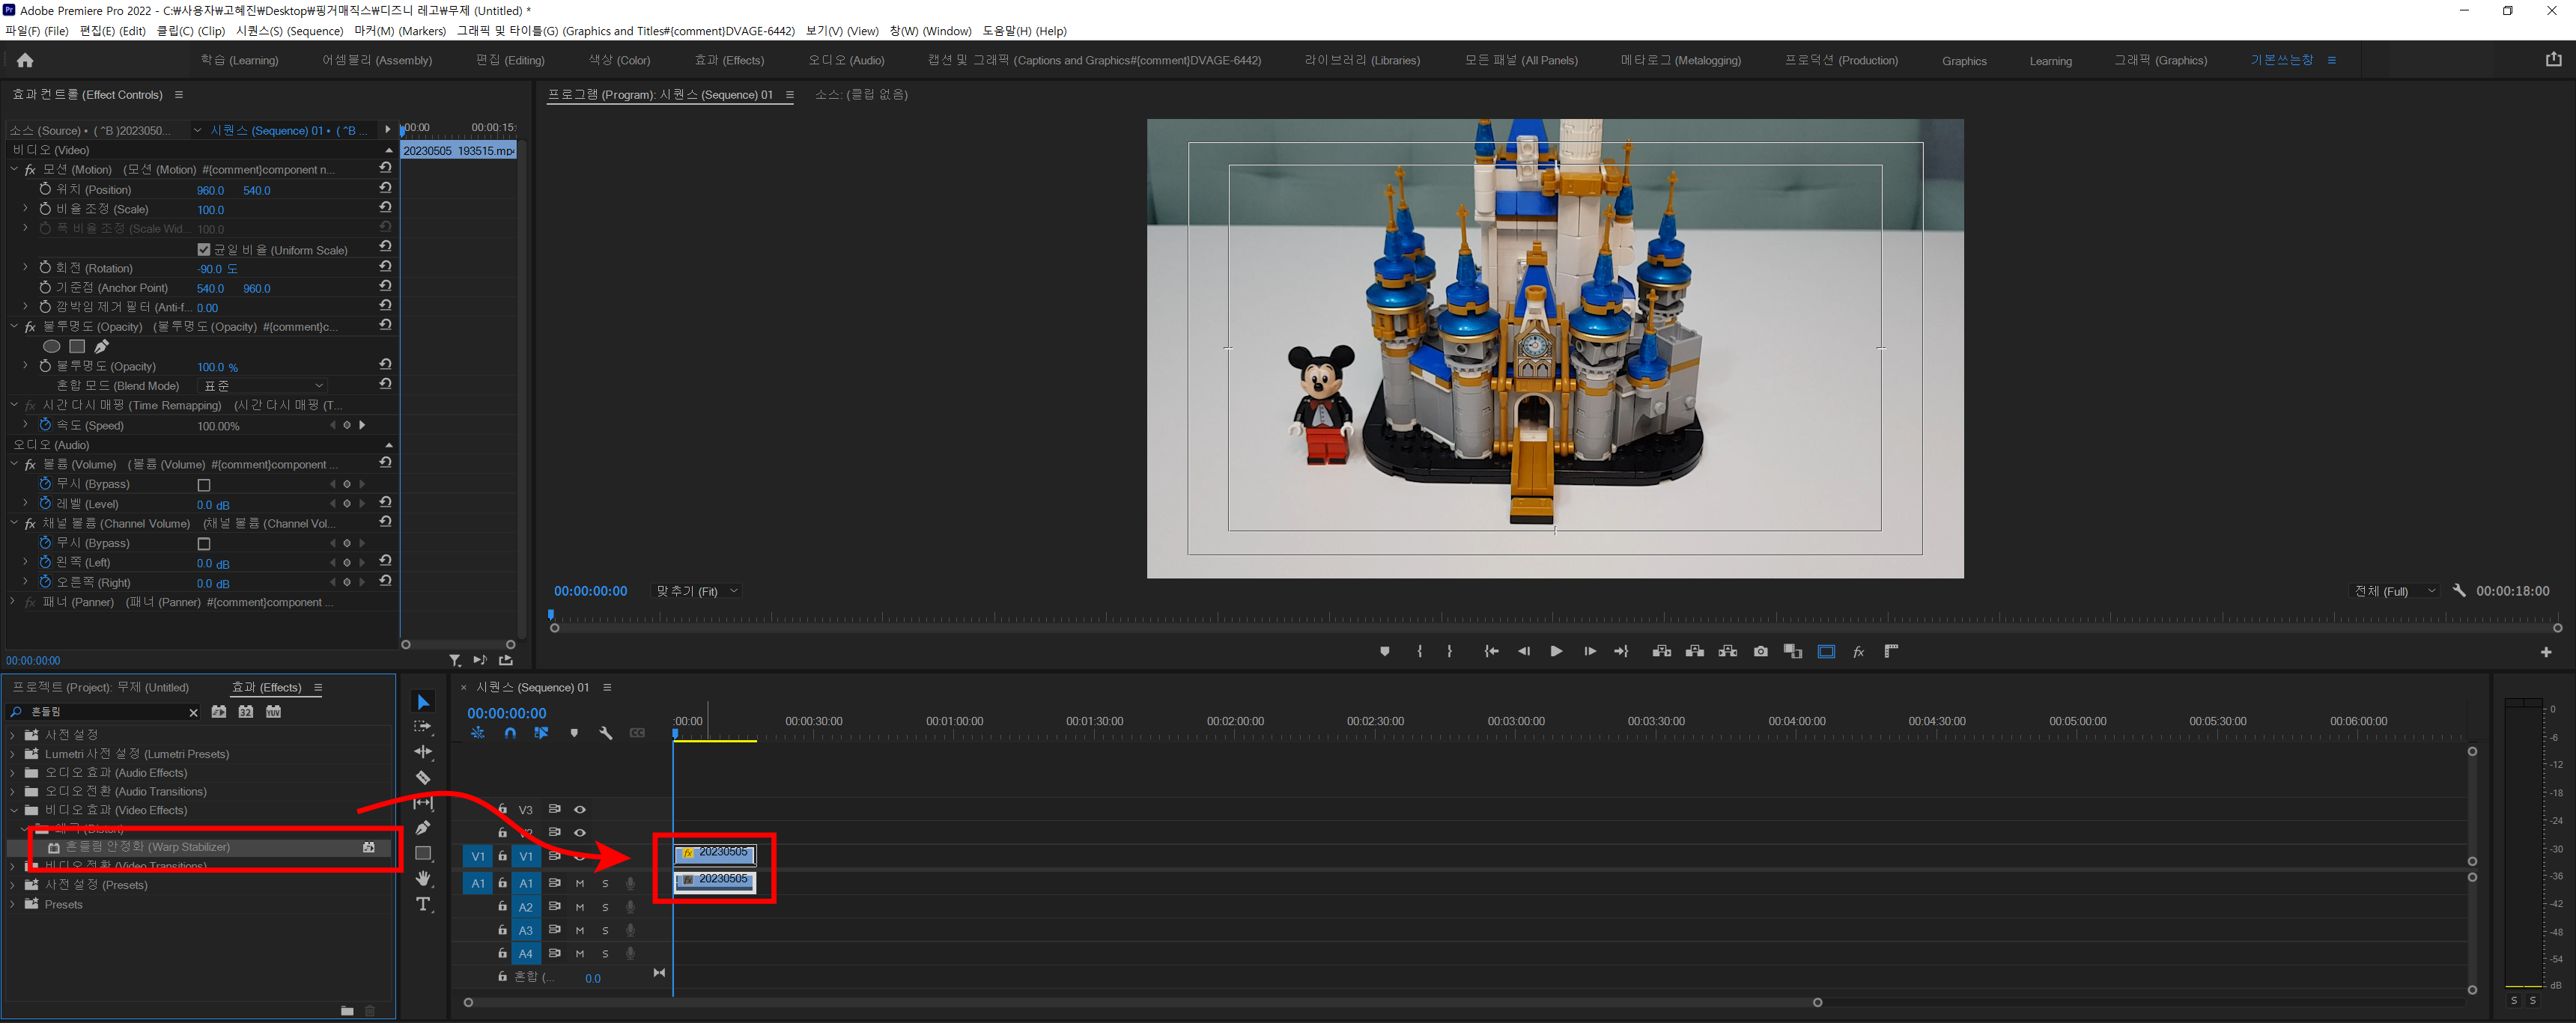
Task: Click Mark In bracket icon
Action: coord(1420,651)
